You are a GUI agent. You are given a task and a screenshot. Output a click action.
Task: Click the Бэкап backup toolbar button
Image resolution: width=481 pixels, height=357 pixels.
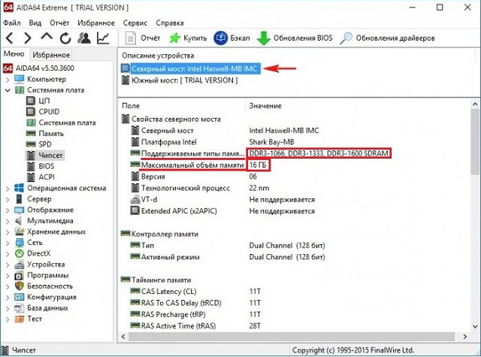click(x=231, y=38)
